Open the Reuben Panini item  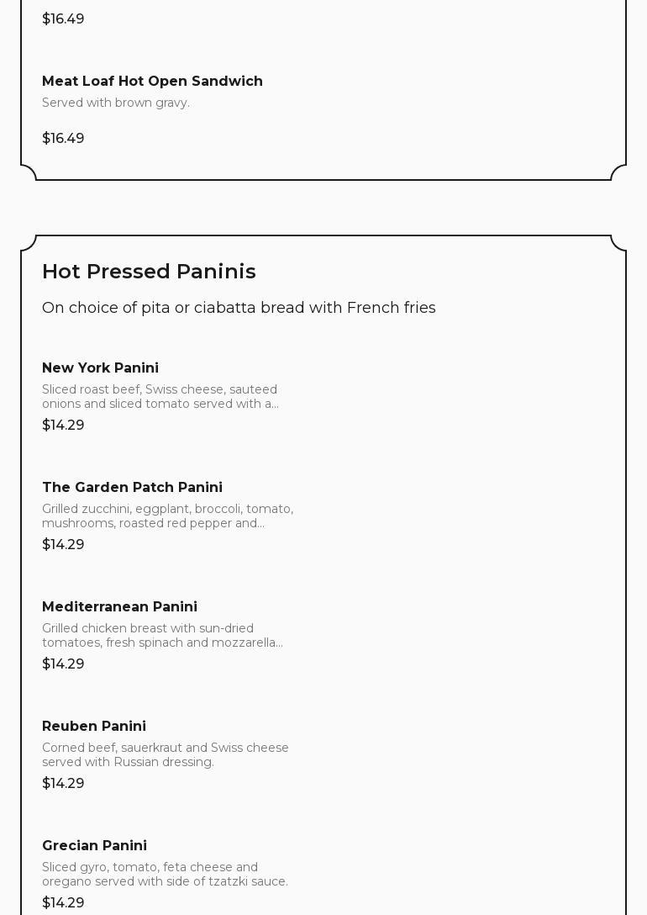(x=94, y=727)
